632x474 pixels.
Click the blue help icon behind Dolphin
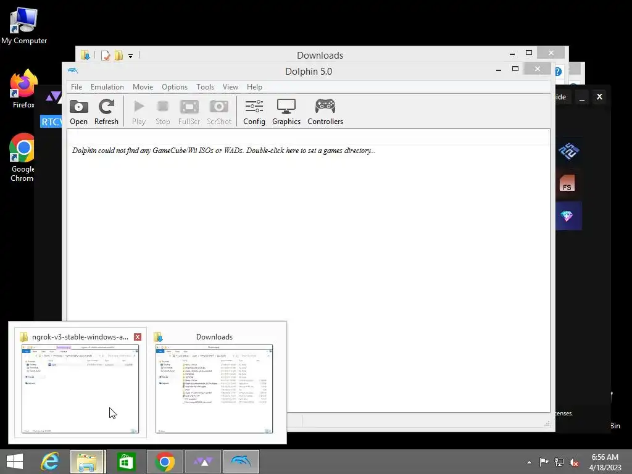(558, 72)
